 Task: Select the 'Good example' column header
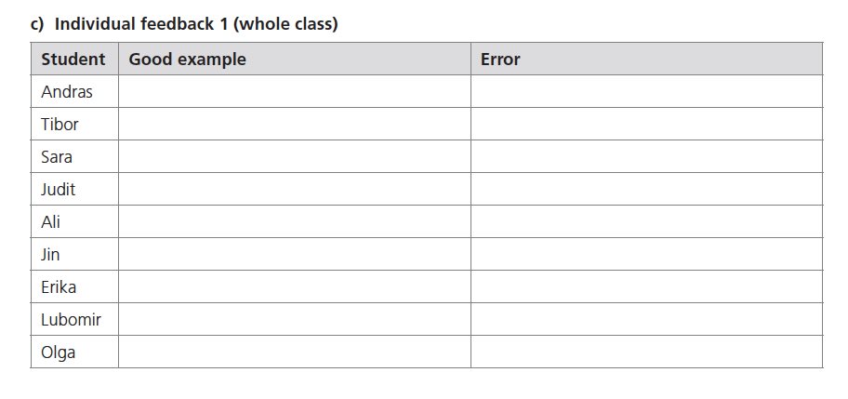click(x=188, y=60)
